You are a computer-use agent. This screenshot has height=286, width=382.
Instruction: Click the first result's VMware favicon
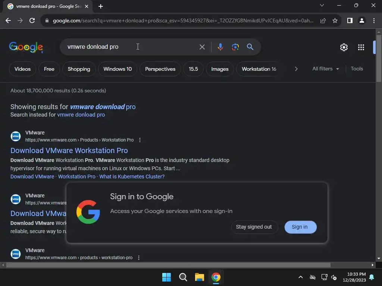tap(16, 136)
